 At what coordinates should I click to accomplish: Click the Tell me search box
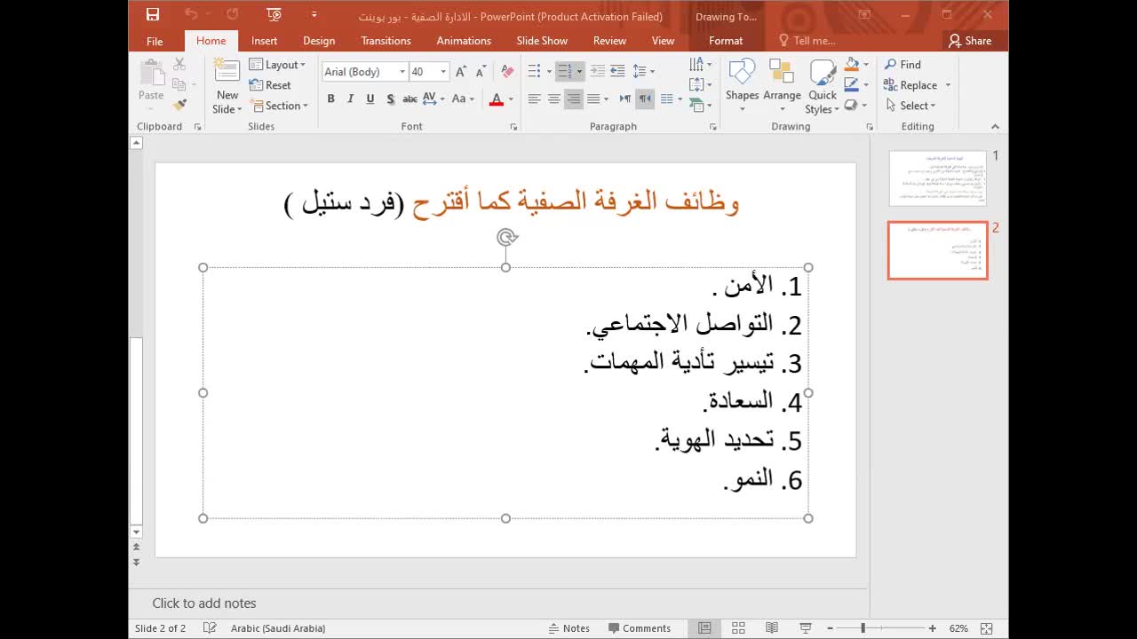pos(807,41)
